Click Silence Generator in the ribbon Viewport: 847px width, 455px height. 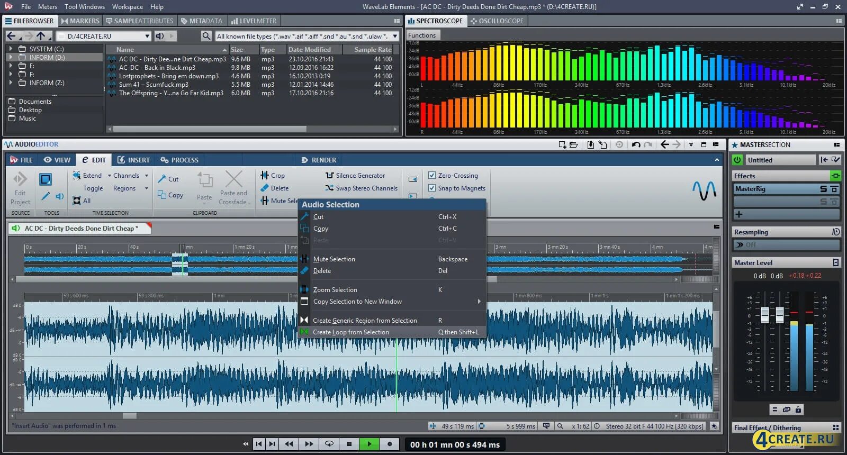(x=355, y=175)
